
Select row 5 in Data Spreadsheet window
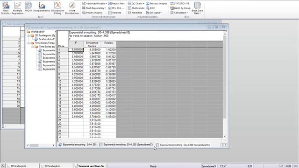pos(11,53)
